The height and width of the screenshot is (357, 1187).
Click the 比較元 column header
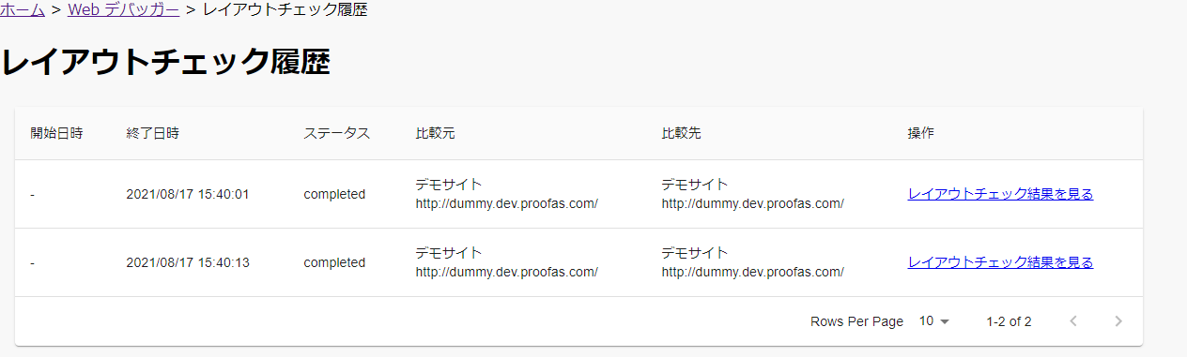click(435, 133)
